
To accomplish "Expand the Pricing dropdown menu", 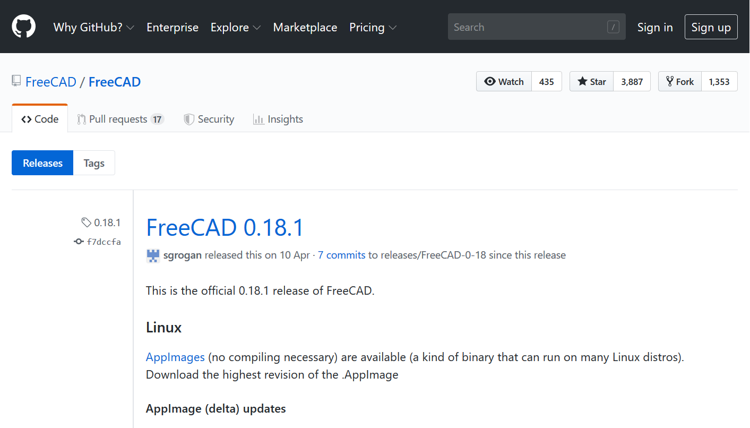I will click(x=373, y=27).
